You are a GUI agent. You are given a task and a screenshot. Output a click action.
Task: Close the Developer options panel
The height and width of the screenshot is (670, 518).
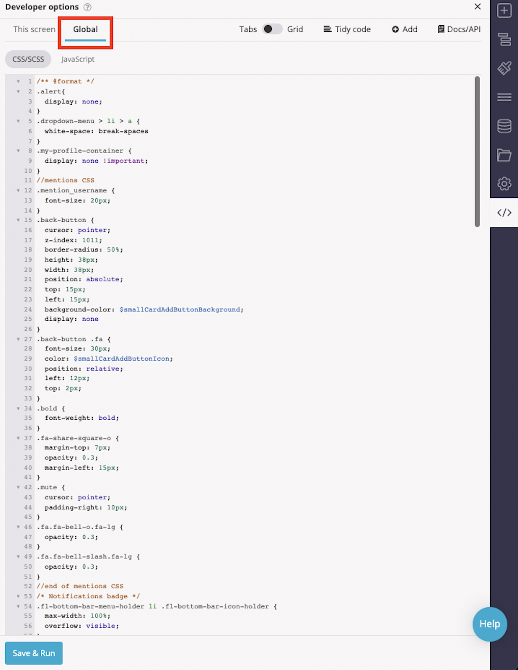click(x=478, y=7)
